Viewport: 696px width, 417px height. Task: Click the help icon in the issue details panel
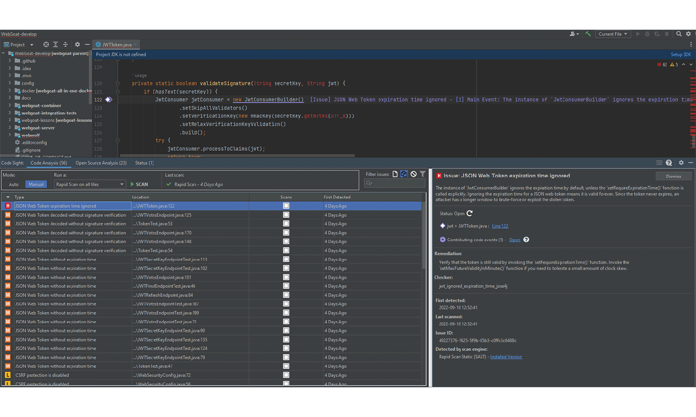(x=527, y=239)
